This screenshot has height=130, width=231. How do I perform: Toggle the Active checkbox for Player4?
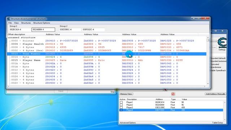point(121,110)
